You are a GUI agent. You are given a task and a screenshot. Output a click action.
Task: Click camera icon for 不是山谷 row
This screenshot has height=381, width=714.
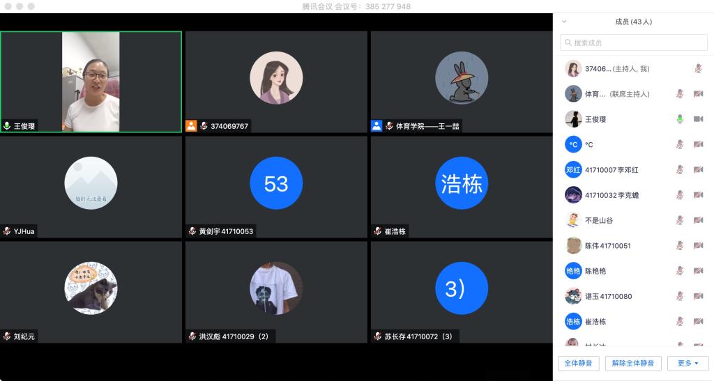pos(698,220)
